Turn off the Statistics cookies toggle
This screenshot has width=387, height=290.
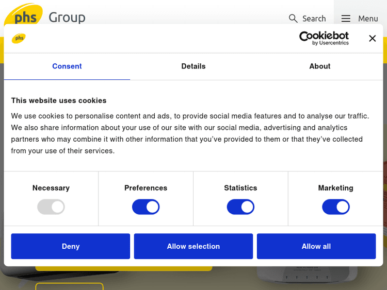pyautogui.click(x=240, y=207)
